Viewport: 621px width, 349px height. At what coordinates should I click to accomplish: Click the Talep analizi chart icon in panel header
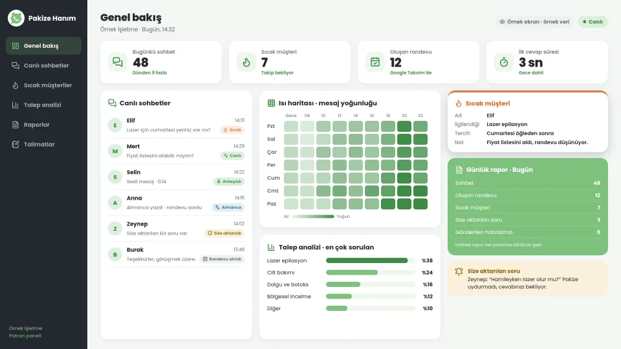[x=271, y=248]
